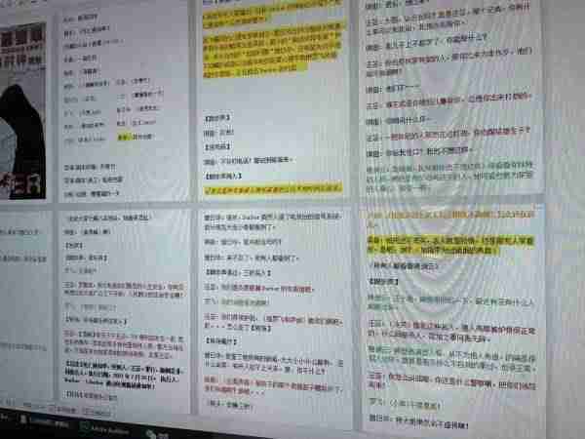585x439 pixels.
Task: Open Adobe Audition from the taskbar
Action: [x=105, y=431]
